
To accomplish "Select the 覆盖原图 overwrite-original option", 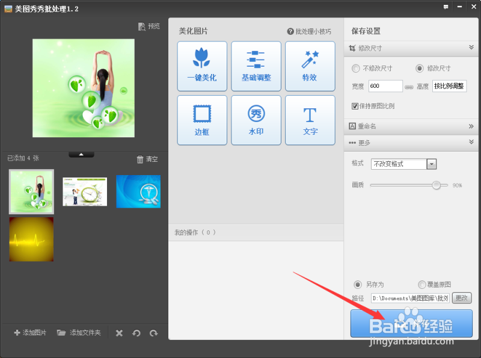I will (422, 285).
